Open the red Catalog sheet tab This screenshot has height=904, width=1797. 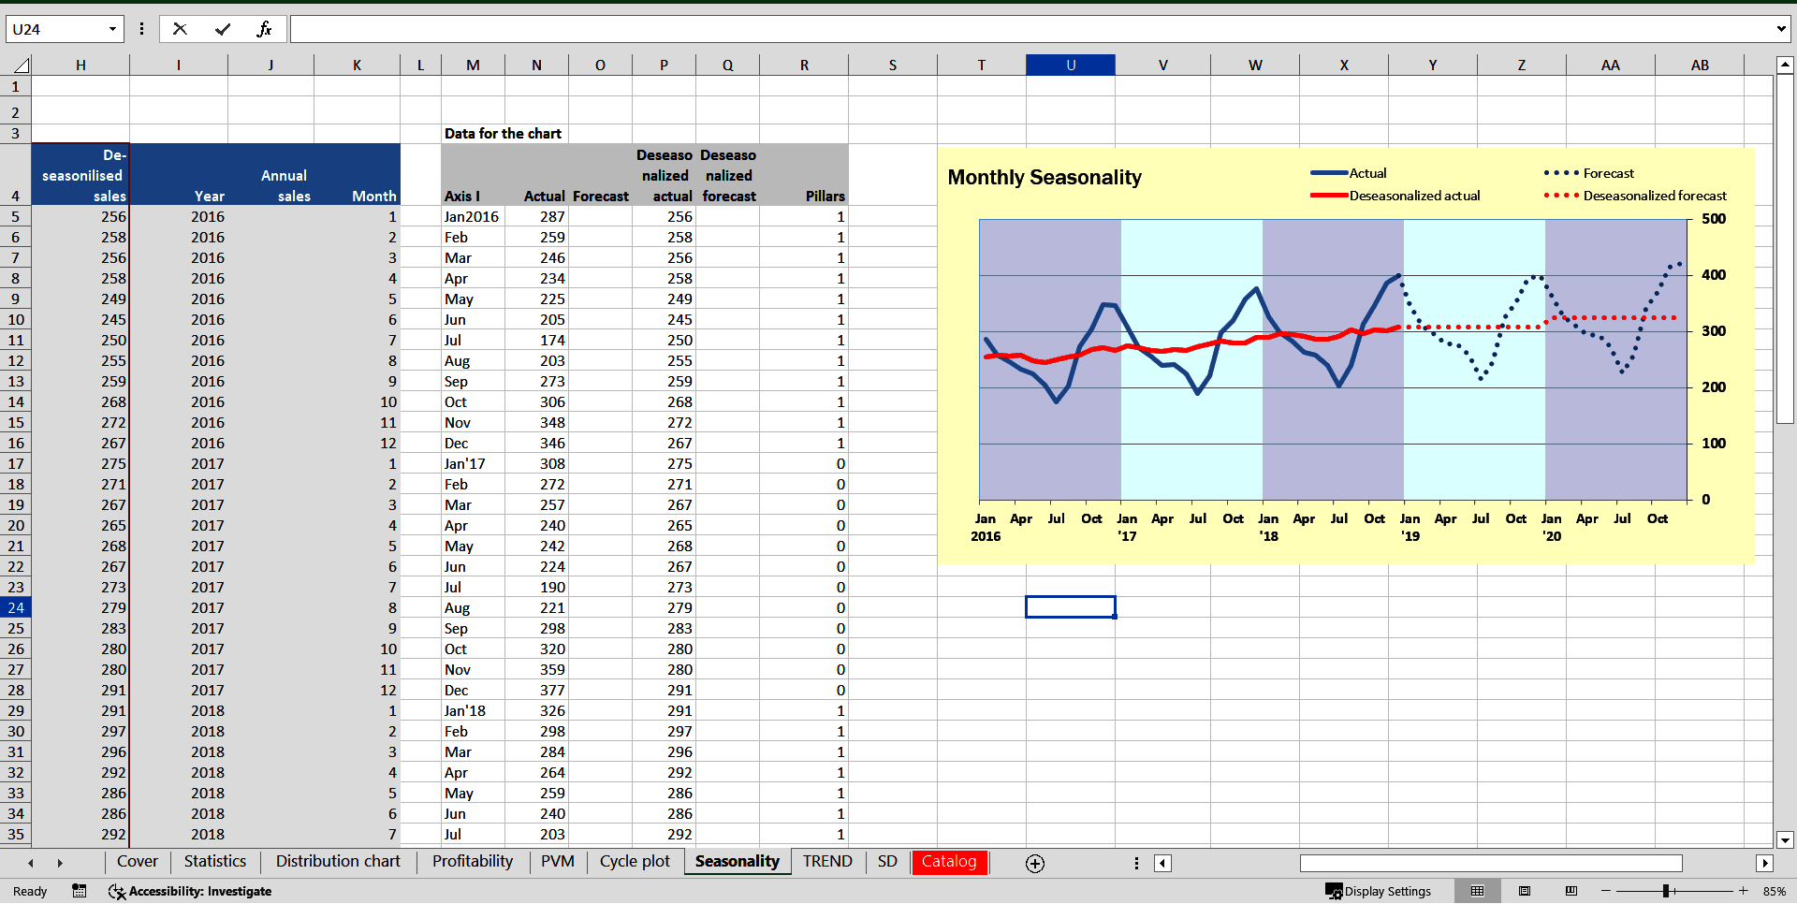pyautogui.click(x=949, y=861)
